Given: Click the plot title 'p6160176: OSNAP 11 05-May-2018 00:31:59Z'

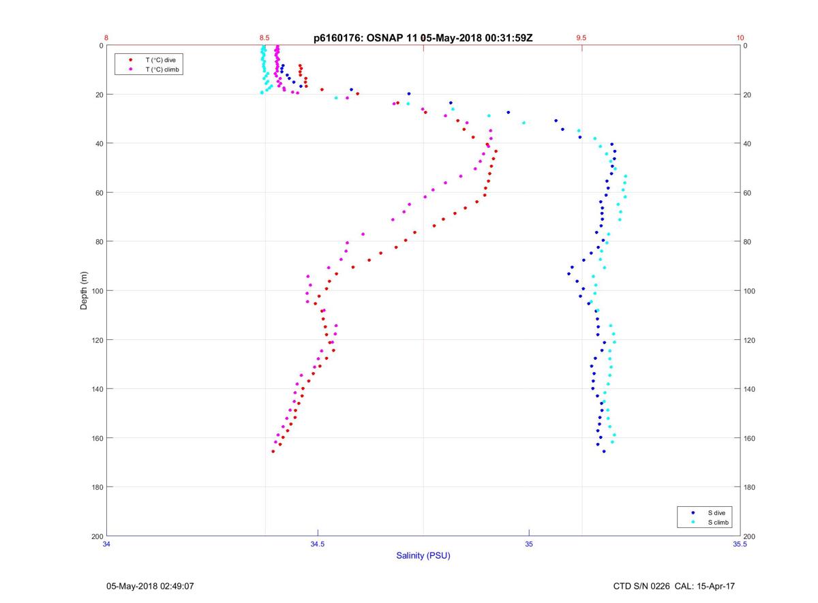Looking at the screenshot, I should point(423,38).
